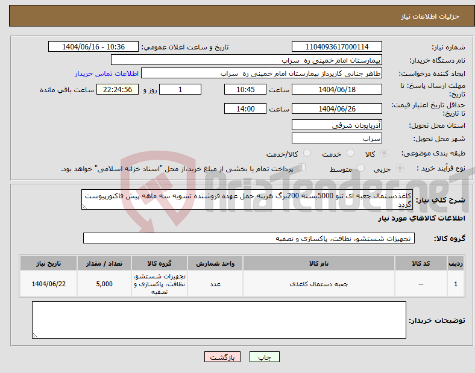The height and width of the screenshot is (373, 475).
Task: Select the کالا radio button
Action: (x=384, y=153)
